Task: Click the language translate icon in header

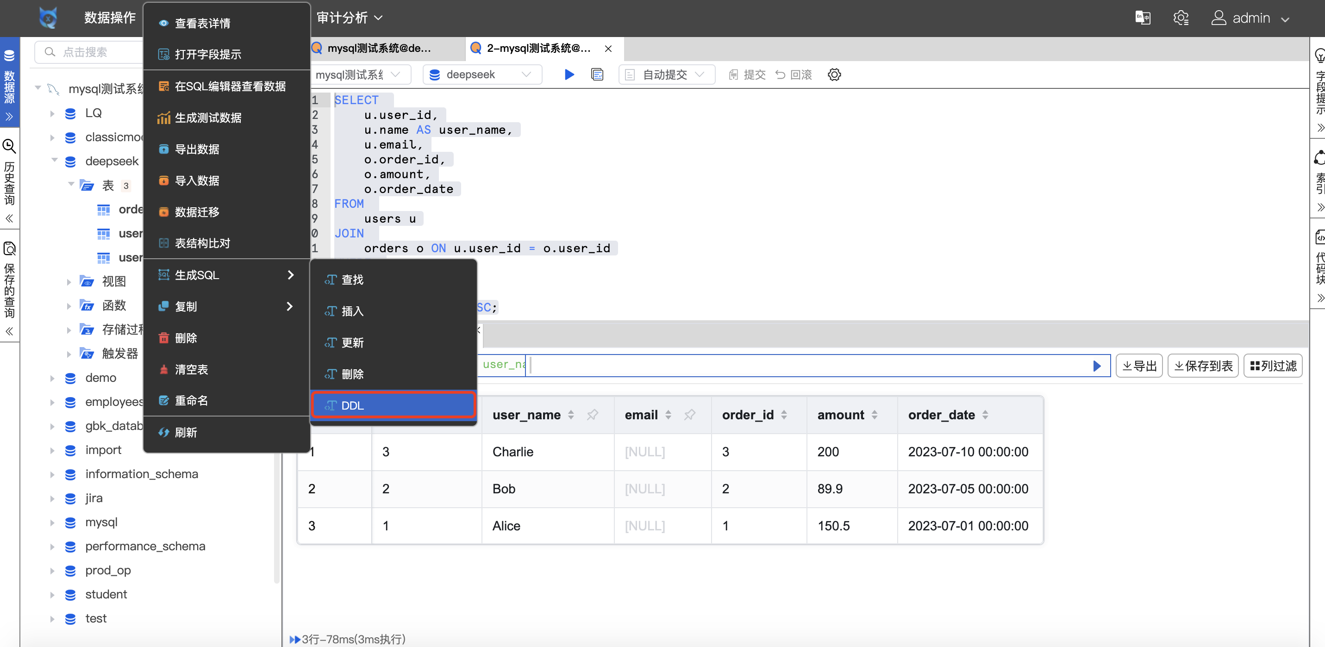Action: tap(1143, 18)
